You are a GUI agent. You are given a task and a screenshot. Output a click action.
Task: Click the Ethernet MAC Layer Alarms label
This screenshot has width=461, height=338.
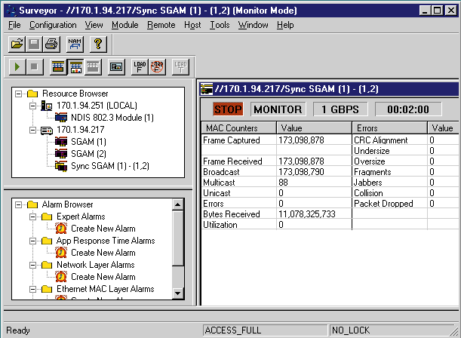tap(106, 289)
